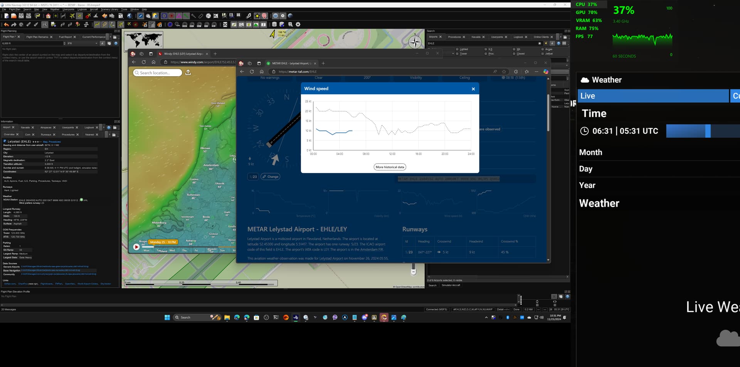Screen dimensions: 740x367
Task: Open the Copilot icon in metar-taf browser window
Action: pyautogui.click(x=546, y=72)
